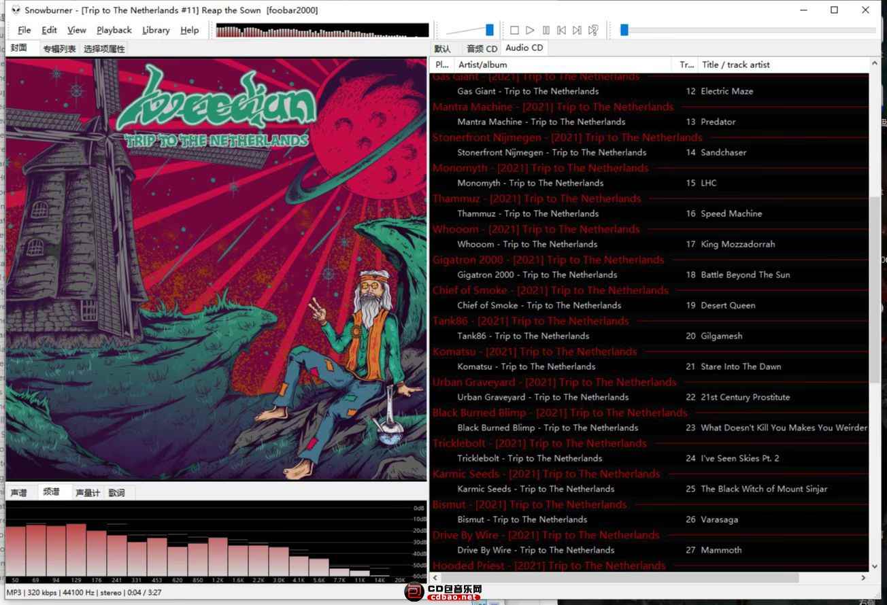Click the horizontal scroll right arrow

click(x=863, y=578)
